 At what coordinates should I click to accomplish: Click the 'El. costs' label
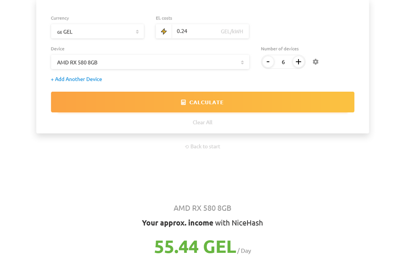tap(164, 18)
